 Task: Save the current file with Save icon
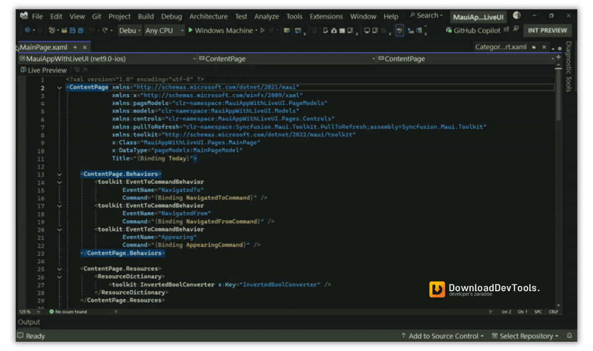click(x=73, y=31)
